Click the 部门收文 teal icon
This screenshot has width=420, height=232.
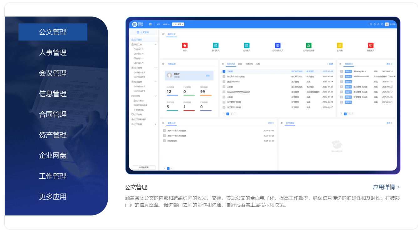216,46
